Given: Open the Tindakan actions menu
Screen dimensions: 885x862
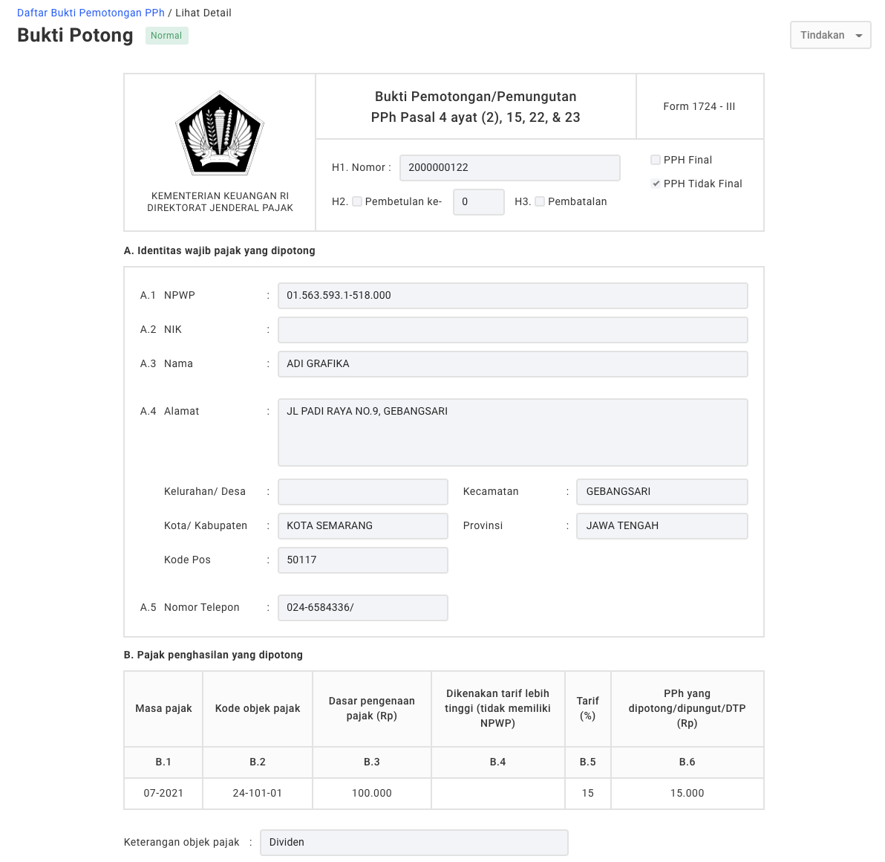Looking at the screenshot, I should coord(830,35).
